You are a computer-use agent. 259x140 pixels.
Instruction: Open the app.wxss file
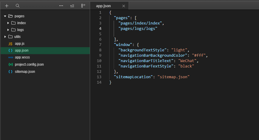(22, 58)
